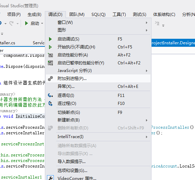Click the performance analysis (启动性能分析) icon
This screenshot has width=195, height=180.
coord(50,55)
